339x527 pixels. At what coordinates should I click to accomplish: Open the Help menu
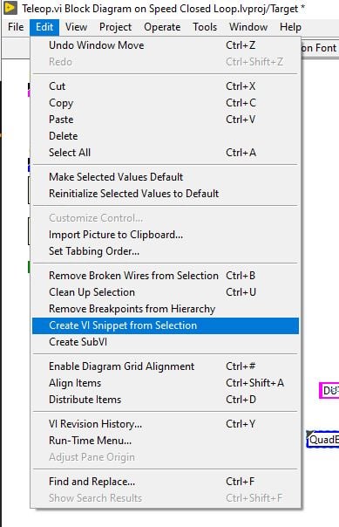290,27
